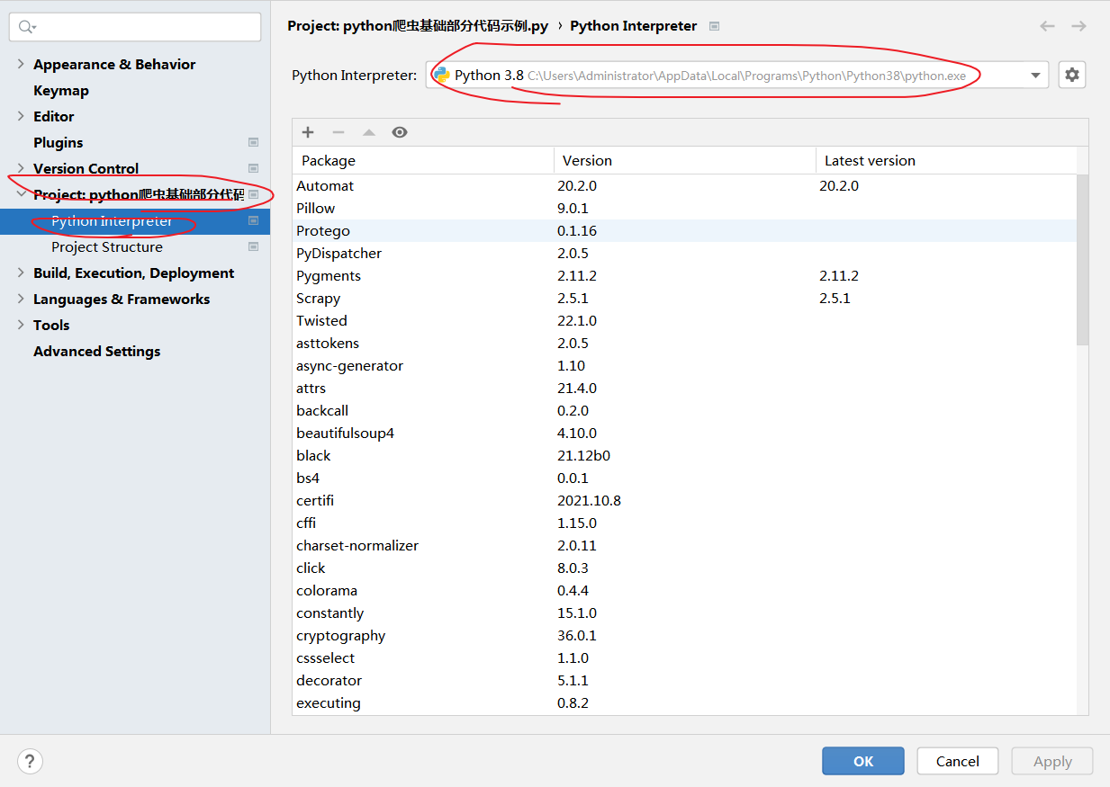Select the beautifulsoup4 package row
Viewport: 1110px width, 787px height.
(x=684, y=433)
